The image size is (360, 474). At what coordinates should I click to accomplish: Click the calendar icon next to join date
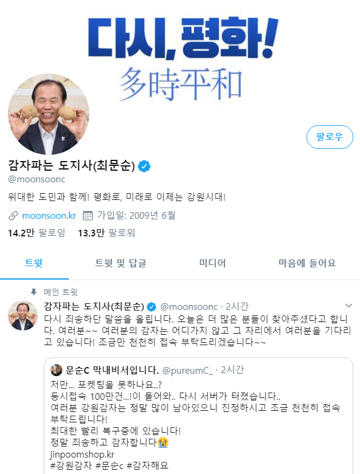coord(88,216)
